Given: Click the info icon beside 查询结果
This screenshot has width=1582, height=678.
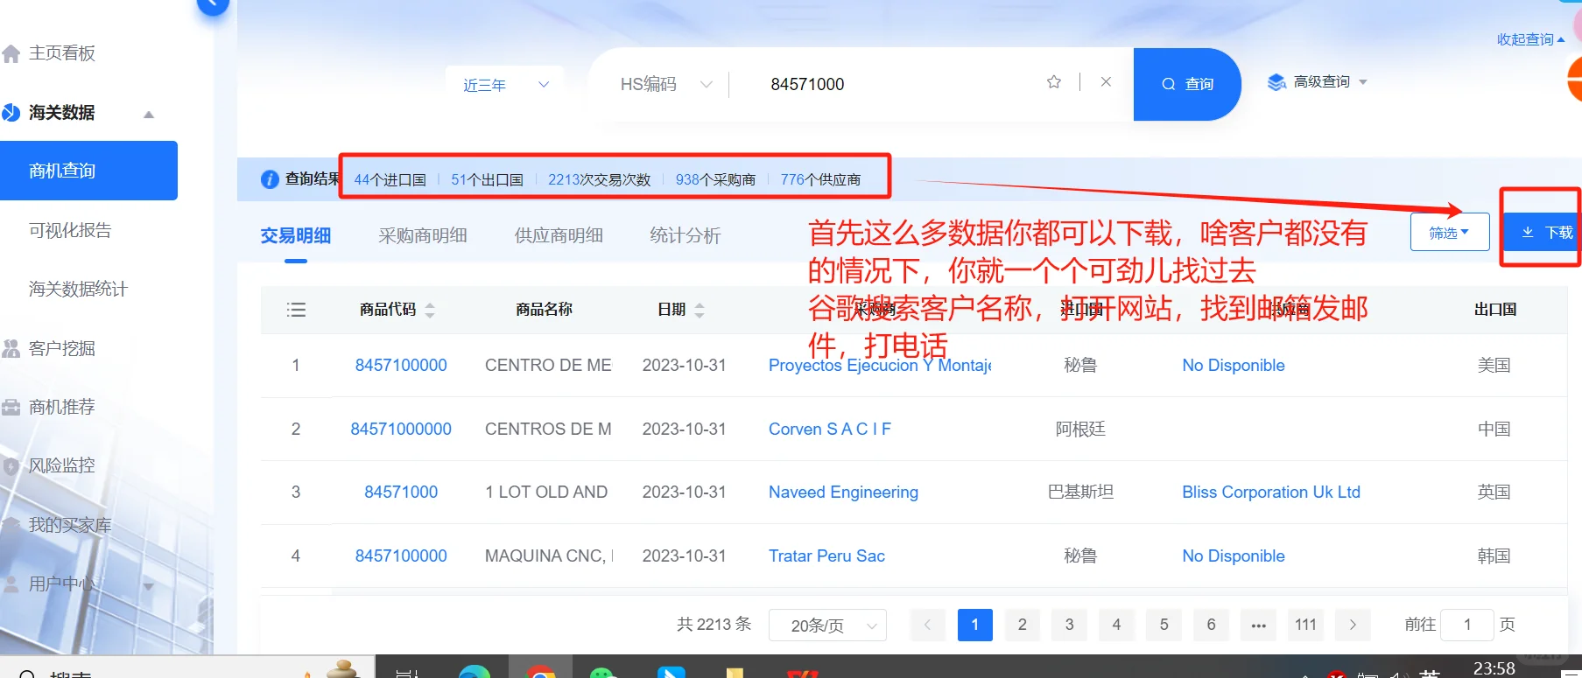Looking at the screenshot, I should pos(270,179).
